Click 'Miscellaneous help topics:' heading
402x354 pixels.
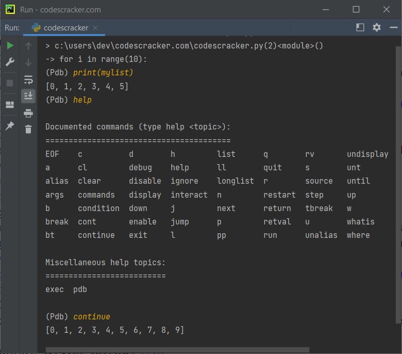point(105,262)
